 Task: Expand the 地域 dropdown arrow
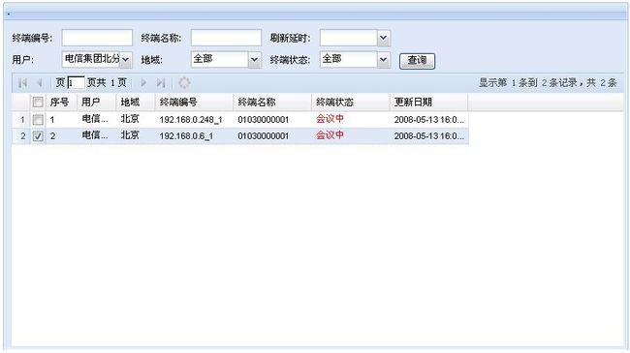click(x=254, y=59)
